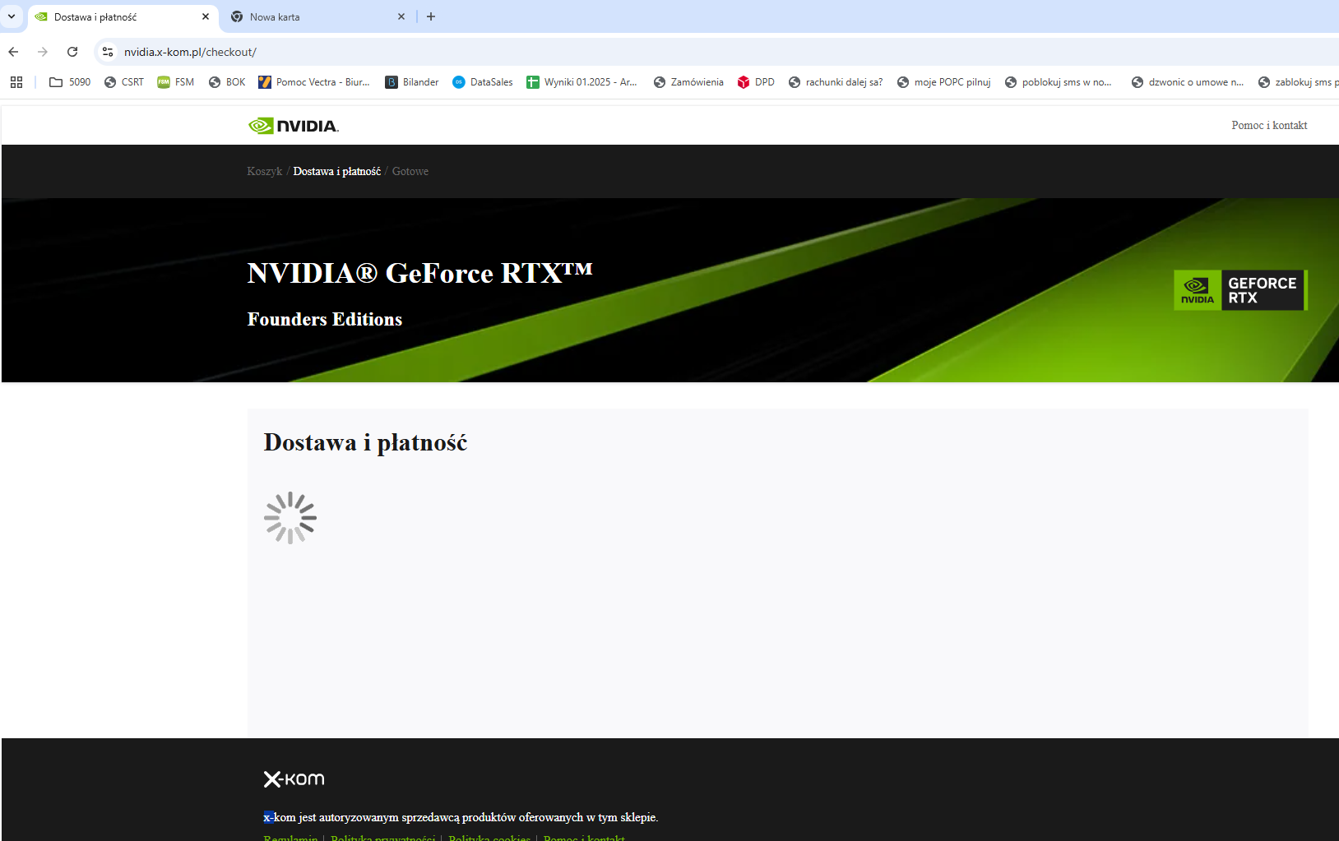Open the Pomoc i kontakt header link
1339x841 pixels.
point(1269,126)
